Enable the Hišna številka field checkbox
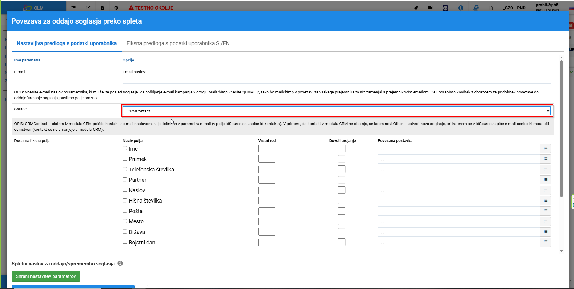The height and width of the screenshot is (289, 574). [125, 200]
